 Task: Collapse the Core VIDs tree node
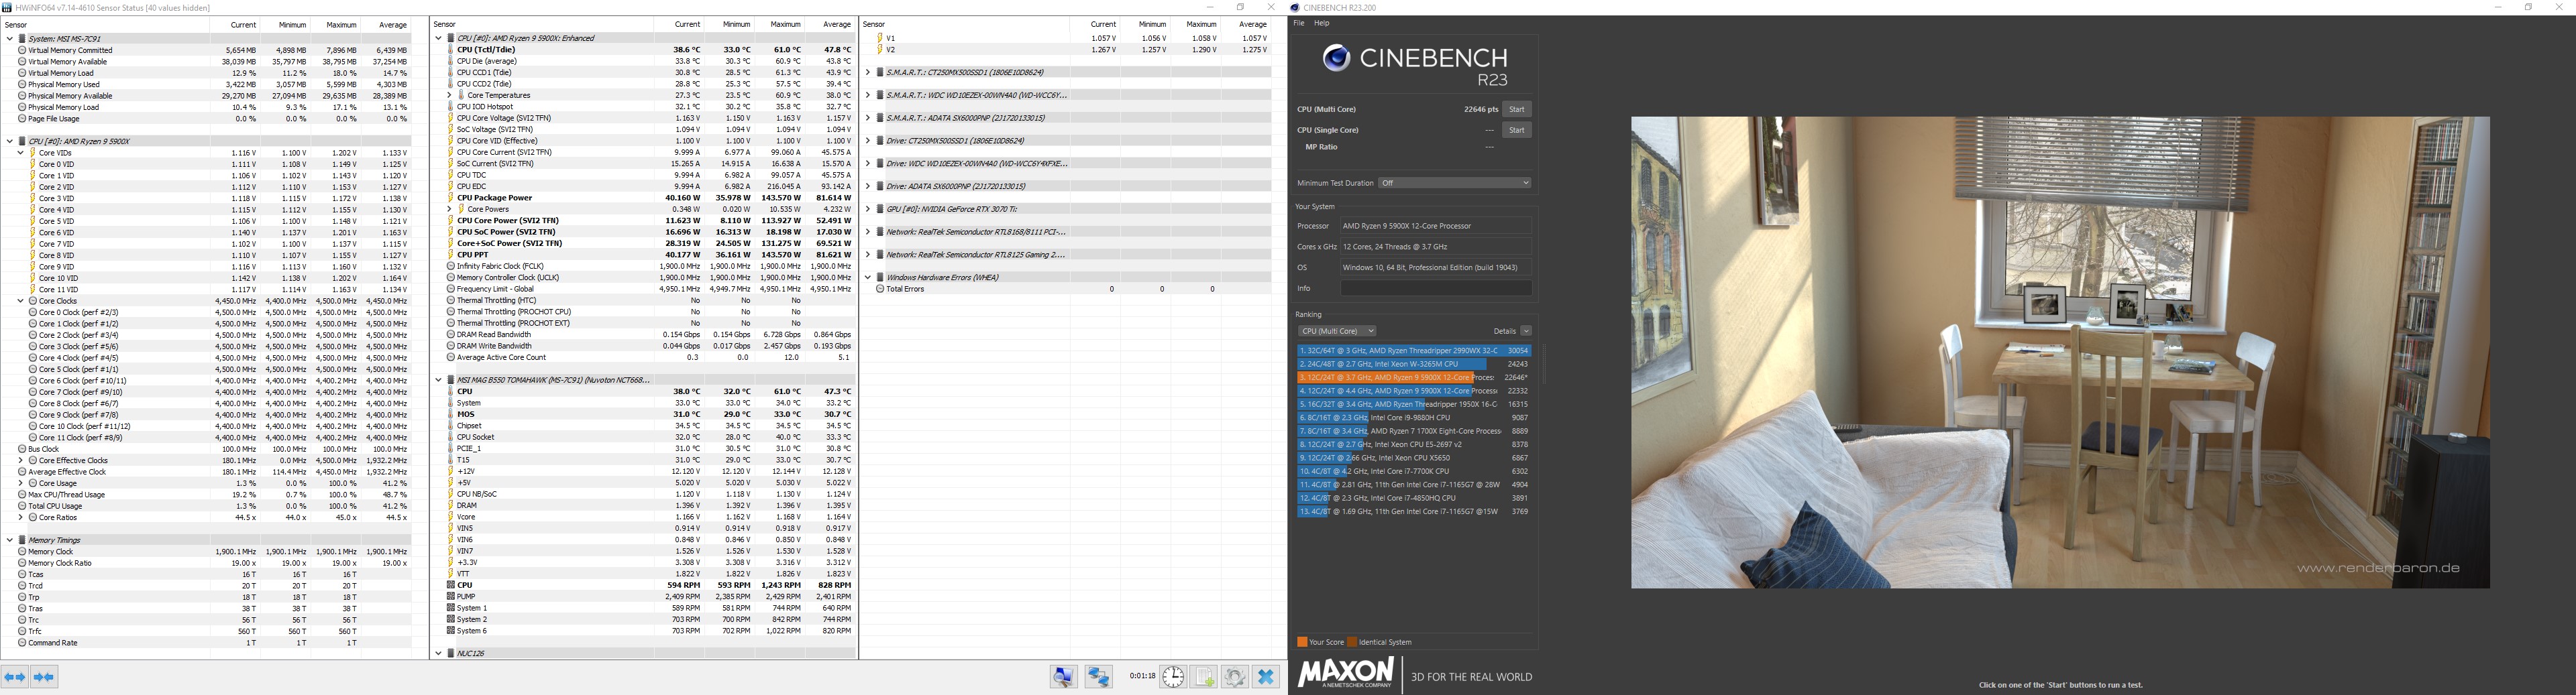20,153
